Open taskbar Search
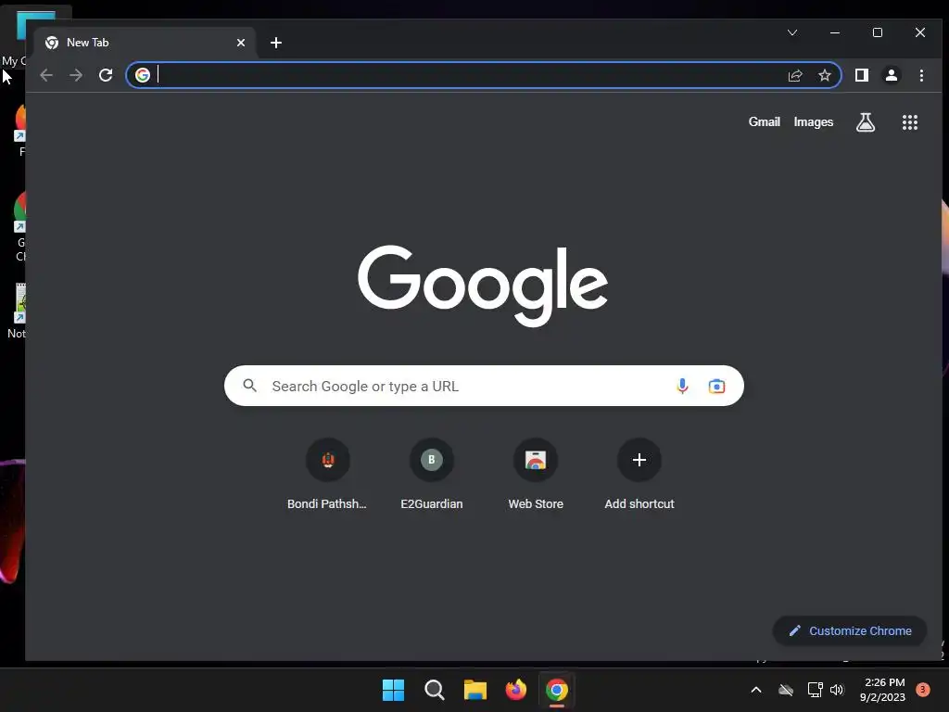Screen dimensions: 949x712 tap(435, 690)
